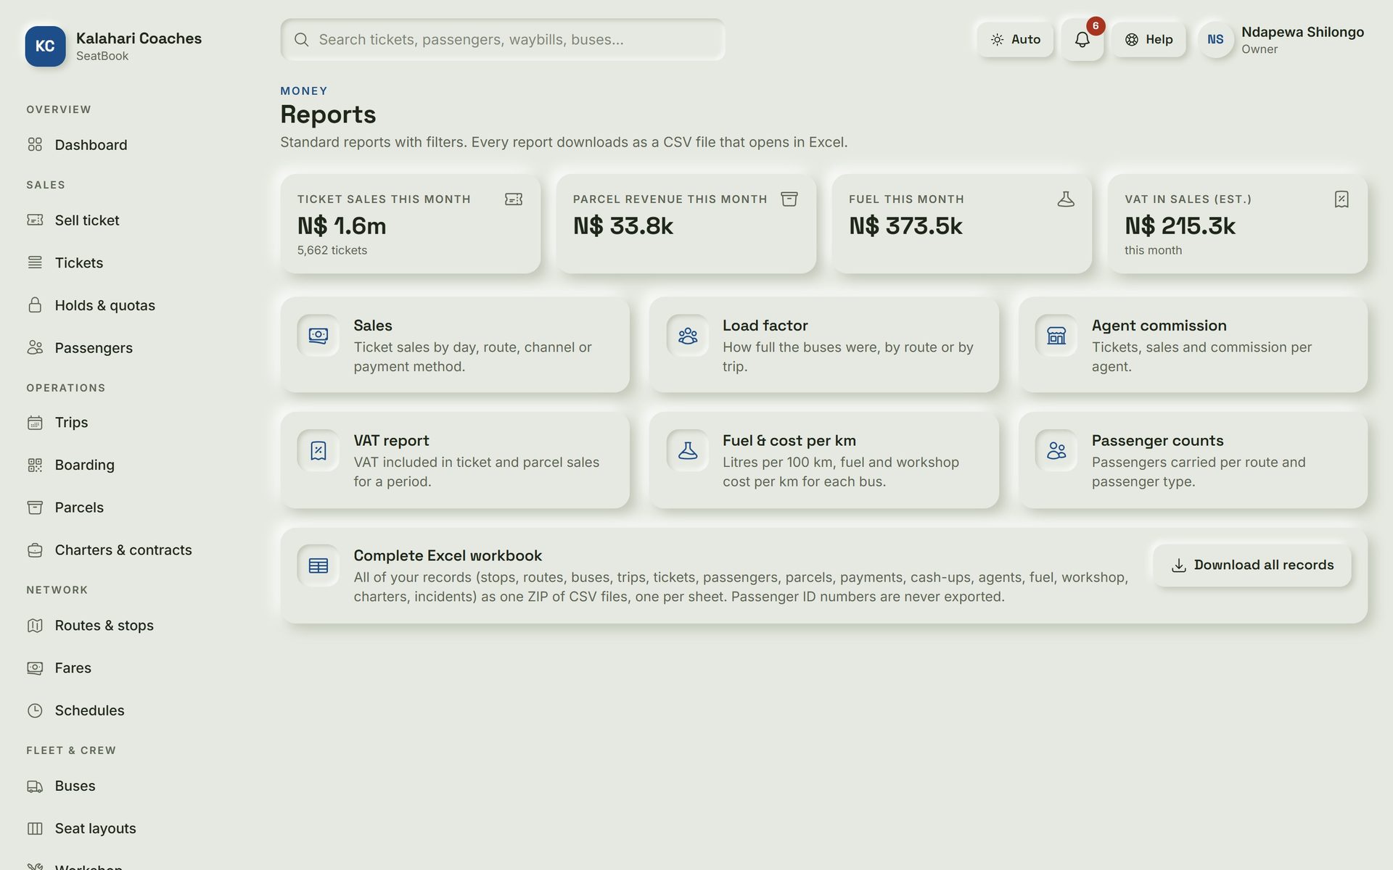Click the search tickets input field
Viewport: 1393px width, 870px height.
[503, 40]
